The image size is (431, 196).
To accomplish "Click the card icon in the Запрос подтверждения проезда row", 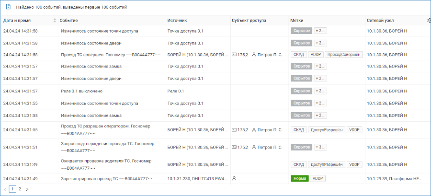I will (234, 147).
